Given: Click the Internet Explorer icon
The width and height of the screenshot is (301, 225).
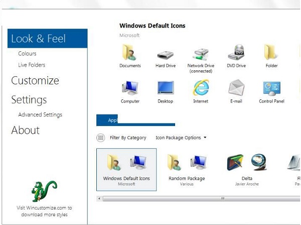Looking at the screenshot, I should [201, 87].
